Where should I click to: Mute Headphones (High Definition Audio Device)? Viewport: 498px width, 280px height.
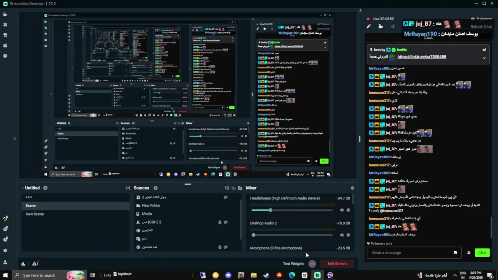(342, 210)
